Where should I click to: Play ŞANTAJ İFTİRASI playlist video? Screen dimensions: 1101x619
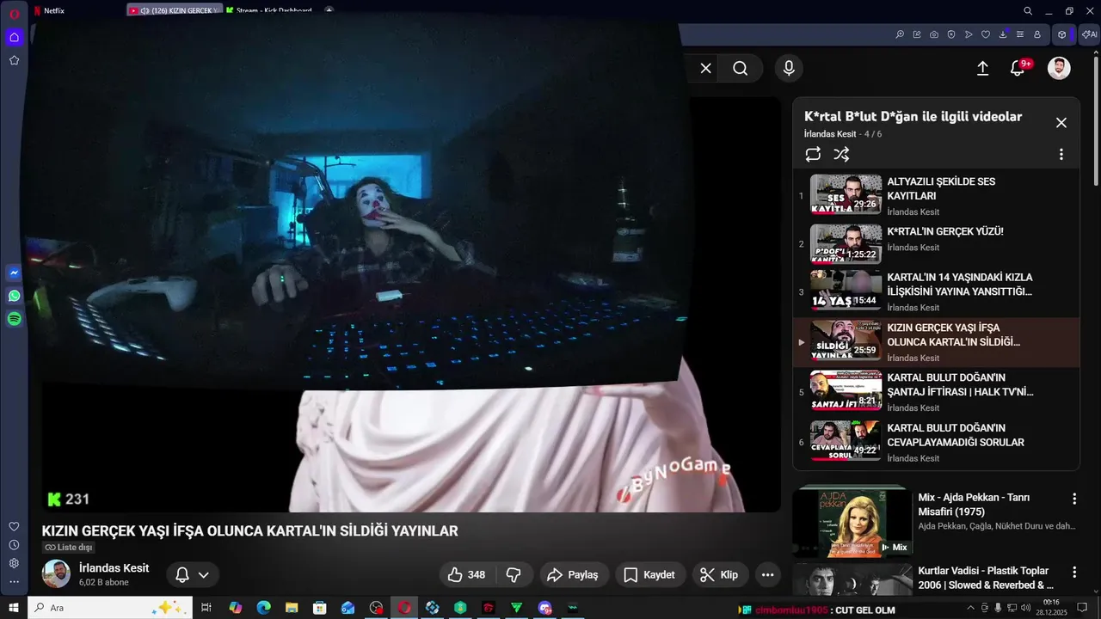point(938,392)
